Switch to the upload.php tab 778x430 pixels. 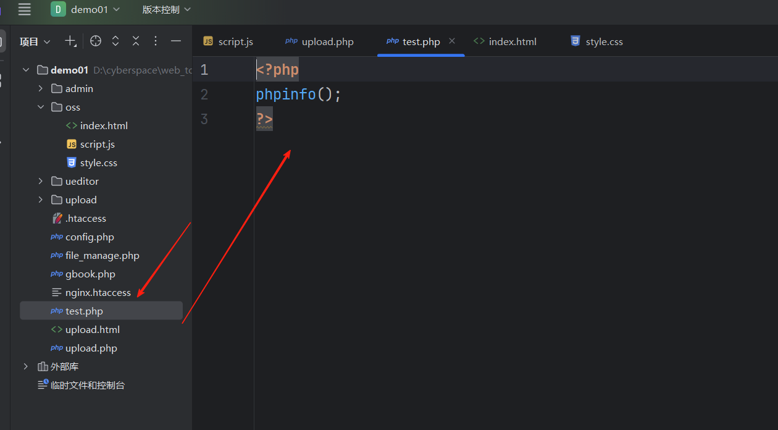click(320, 41)
